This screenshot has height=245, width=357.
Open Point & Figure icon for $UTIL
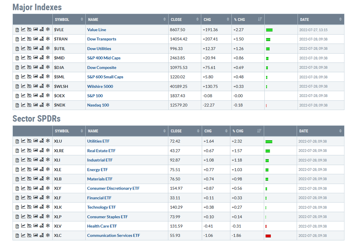pyautogui.click(x=42, y=48)
